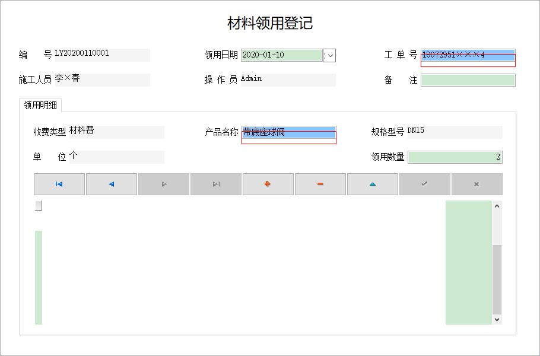Click the grid vertical scrollbar thumb
This screenshot has width=540, height=356.
[x=497, y=279]
